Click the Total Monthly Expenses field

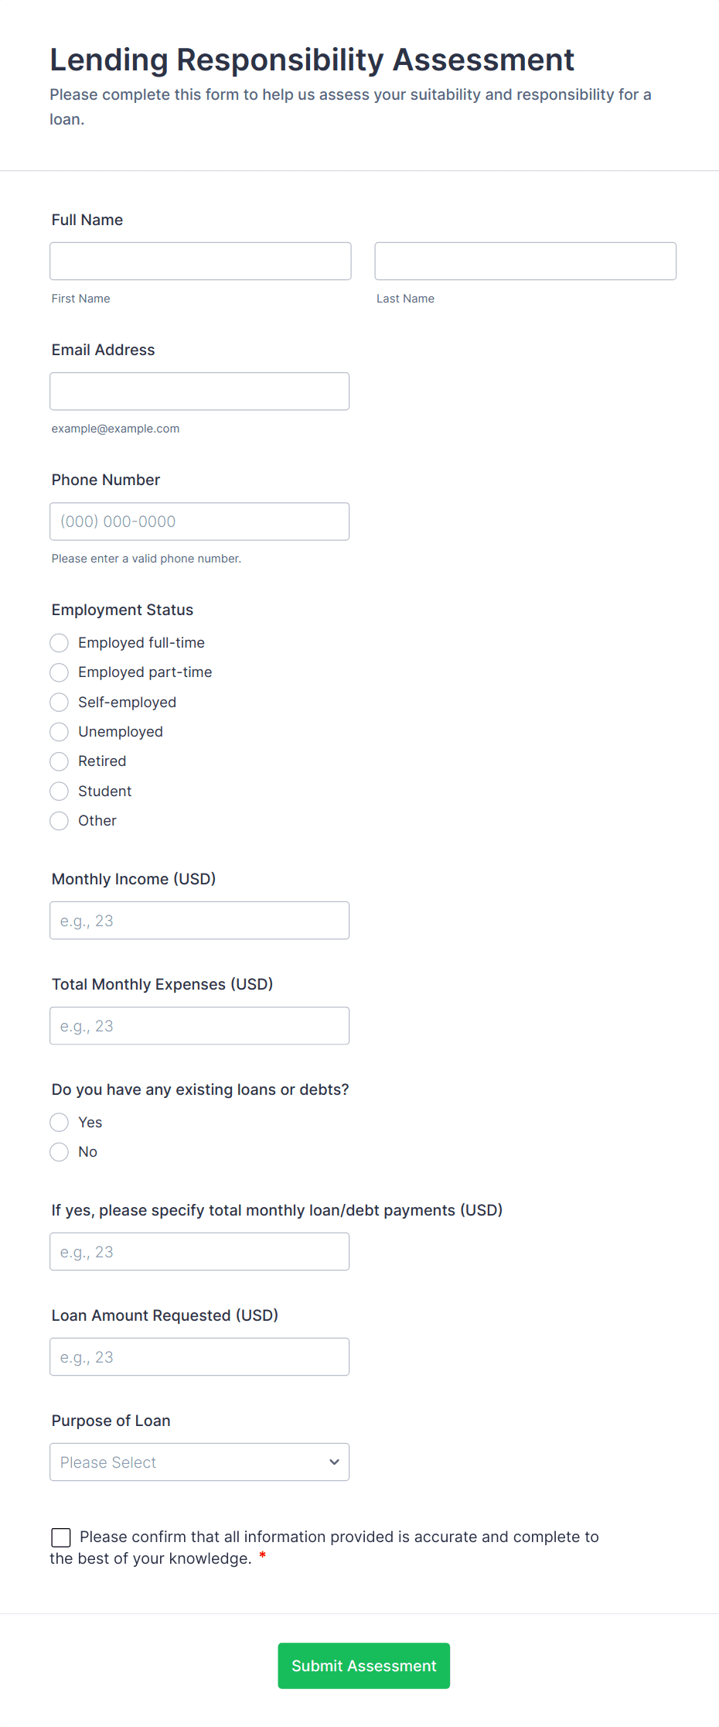[199, 1025]
